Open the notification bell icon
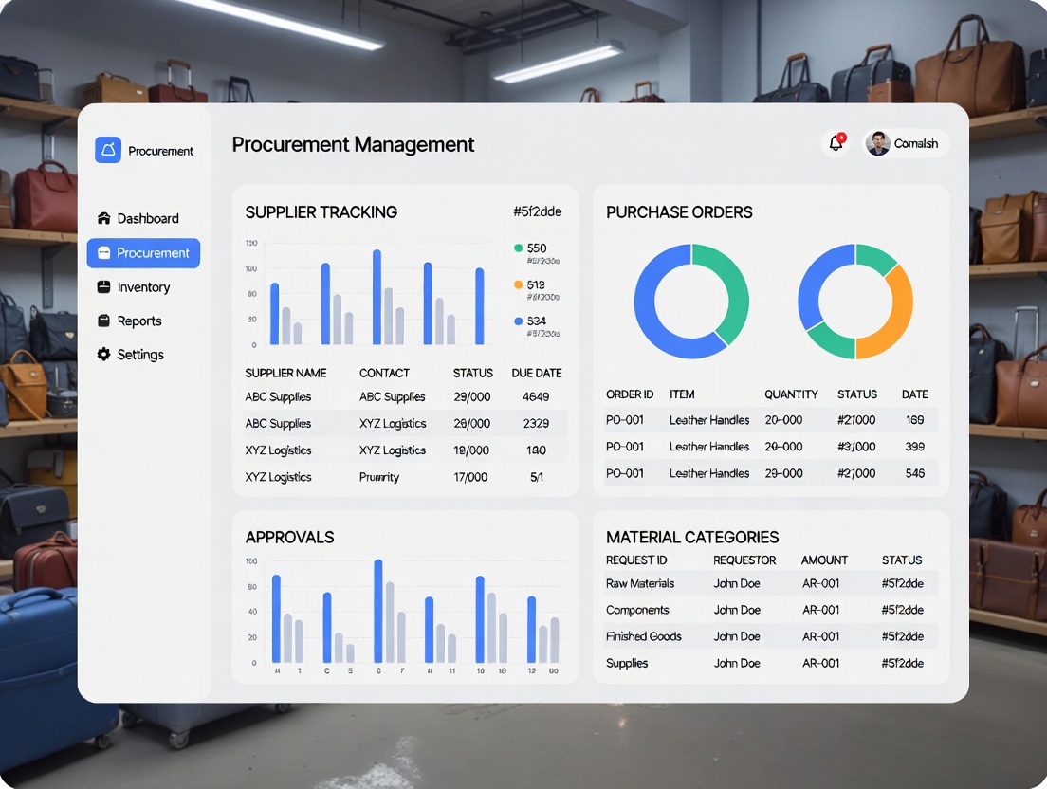The width and height of the screenshot is (1047, 789). (x=836, y=143)
